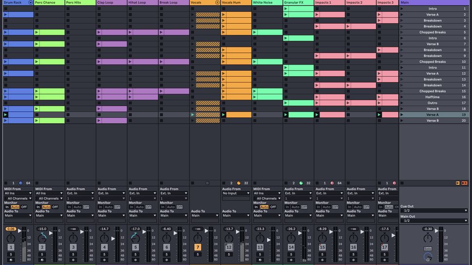Screen dimensions: 472x265
Task: Select the Impacts 2 track header
Action: [361, 2]
